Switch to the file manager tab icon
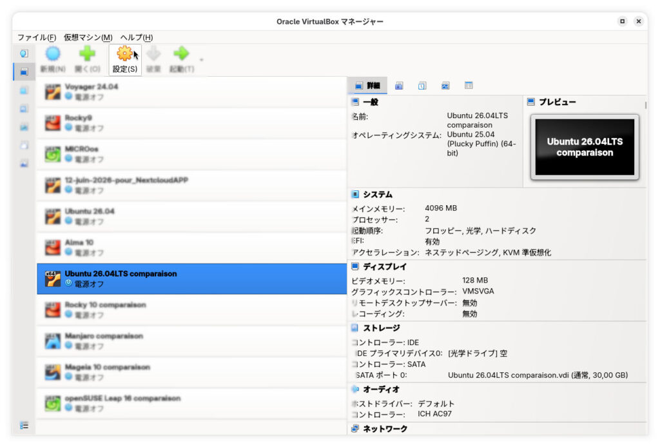The width and height of the screenshot is (660, 447). click(469, 86)
